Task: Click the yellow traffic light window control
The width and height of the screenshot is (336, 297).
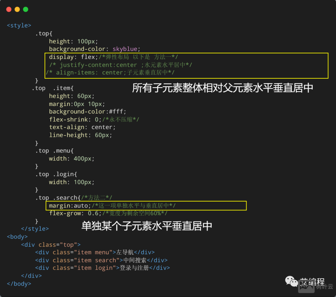Action: pos(17,9)
